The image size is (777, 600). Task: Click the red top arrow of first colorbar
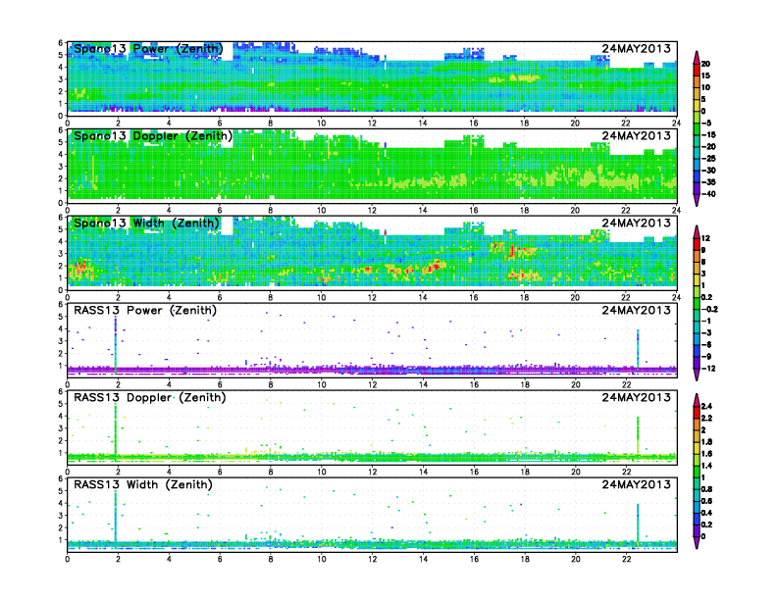[697, 57]
